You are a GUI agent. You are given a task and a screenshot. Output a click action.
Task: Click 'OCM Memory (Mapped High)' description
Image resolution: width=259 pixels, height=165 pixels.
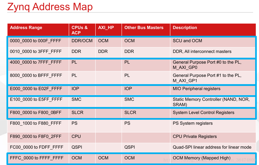[x=202, y=158]
